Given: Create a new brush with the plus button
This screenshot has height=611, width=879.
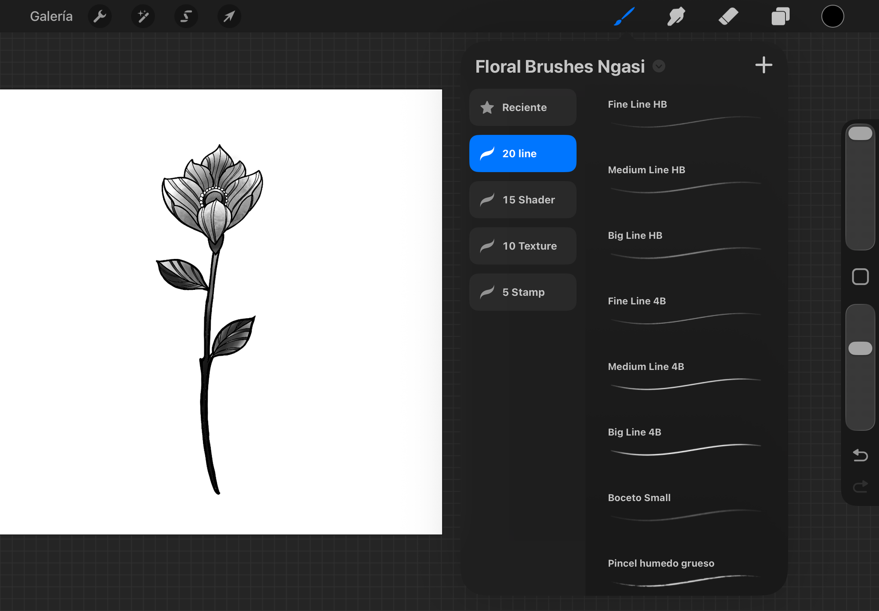Looking at the screenshot, I should 764,65.
